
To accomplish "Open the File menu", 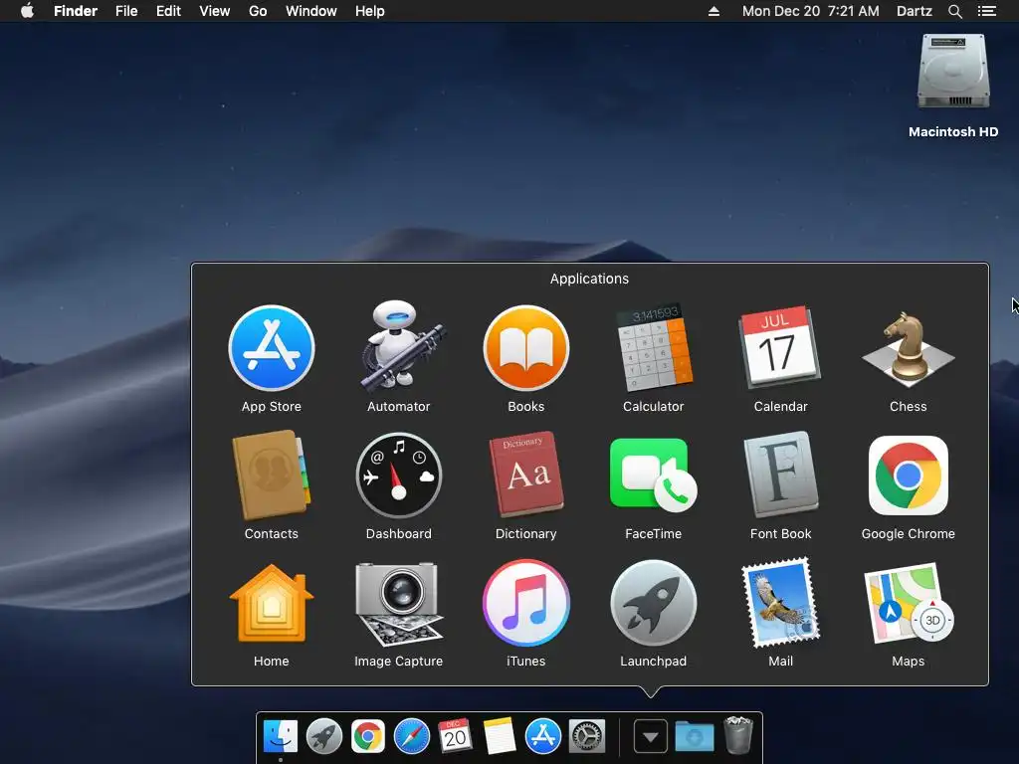I will tap(126, 11).
